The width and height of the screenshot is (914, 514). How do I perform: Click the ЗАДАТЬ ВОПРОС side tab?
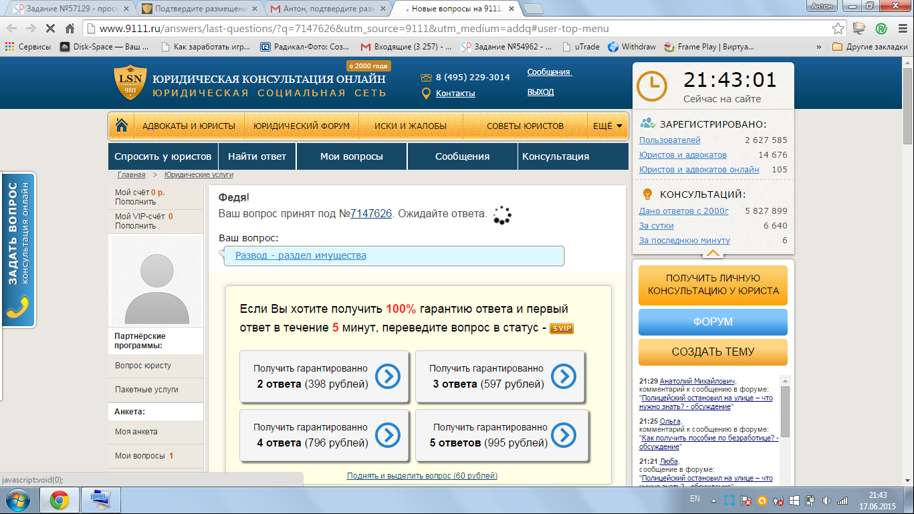pos(19,249)
